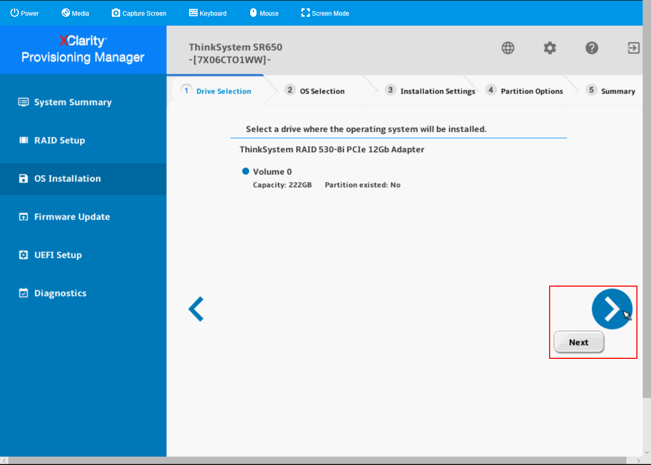This screenshot has width=651, height=465.
Task: Click the XClarity Provisioning Manager logo
Action: [83, 49]
